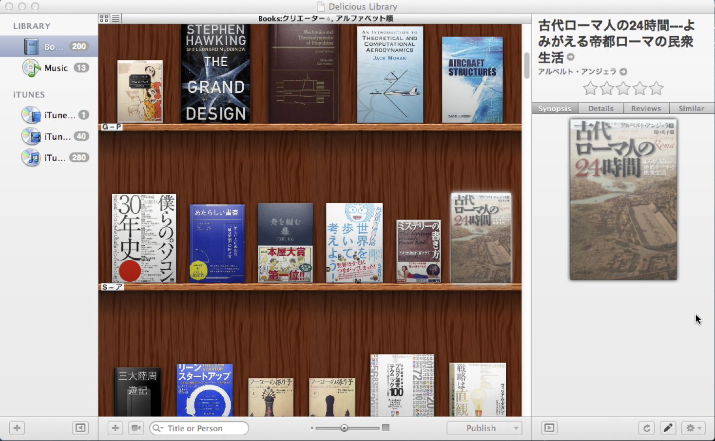Screen dimensions: 715x441
Task: Toggle sidebar collapse button
Action: point(80,428)
